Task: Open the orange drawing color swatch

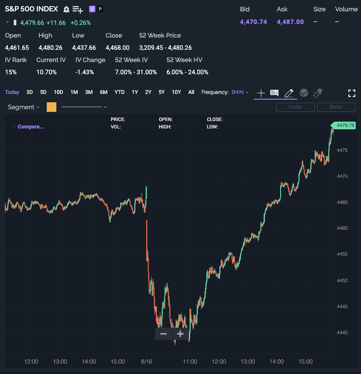Action: [52, 107]
